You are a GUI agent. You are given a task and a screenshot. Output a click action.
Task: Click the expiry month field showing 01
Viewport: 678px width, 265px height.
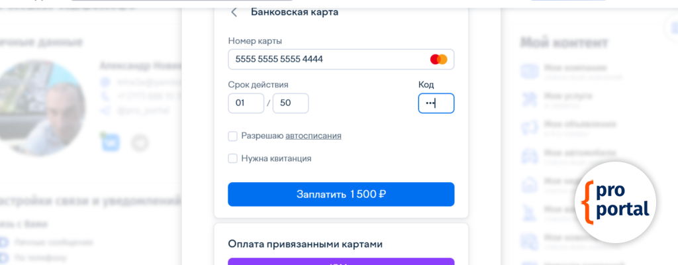[x=246, y=103]
